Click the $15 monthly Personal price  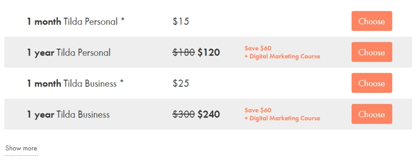181,22
